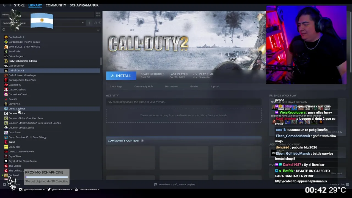The width and height of the screenshot is (352, 198).
Task: Click the Community Content help question mark
Action: click(142, 141)
